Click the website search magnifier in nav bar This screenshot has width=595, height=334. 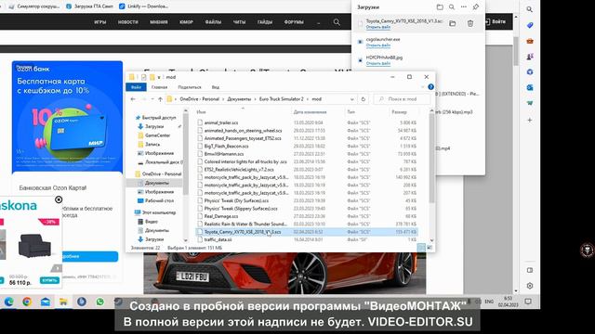tap(337, 22)
